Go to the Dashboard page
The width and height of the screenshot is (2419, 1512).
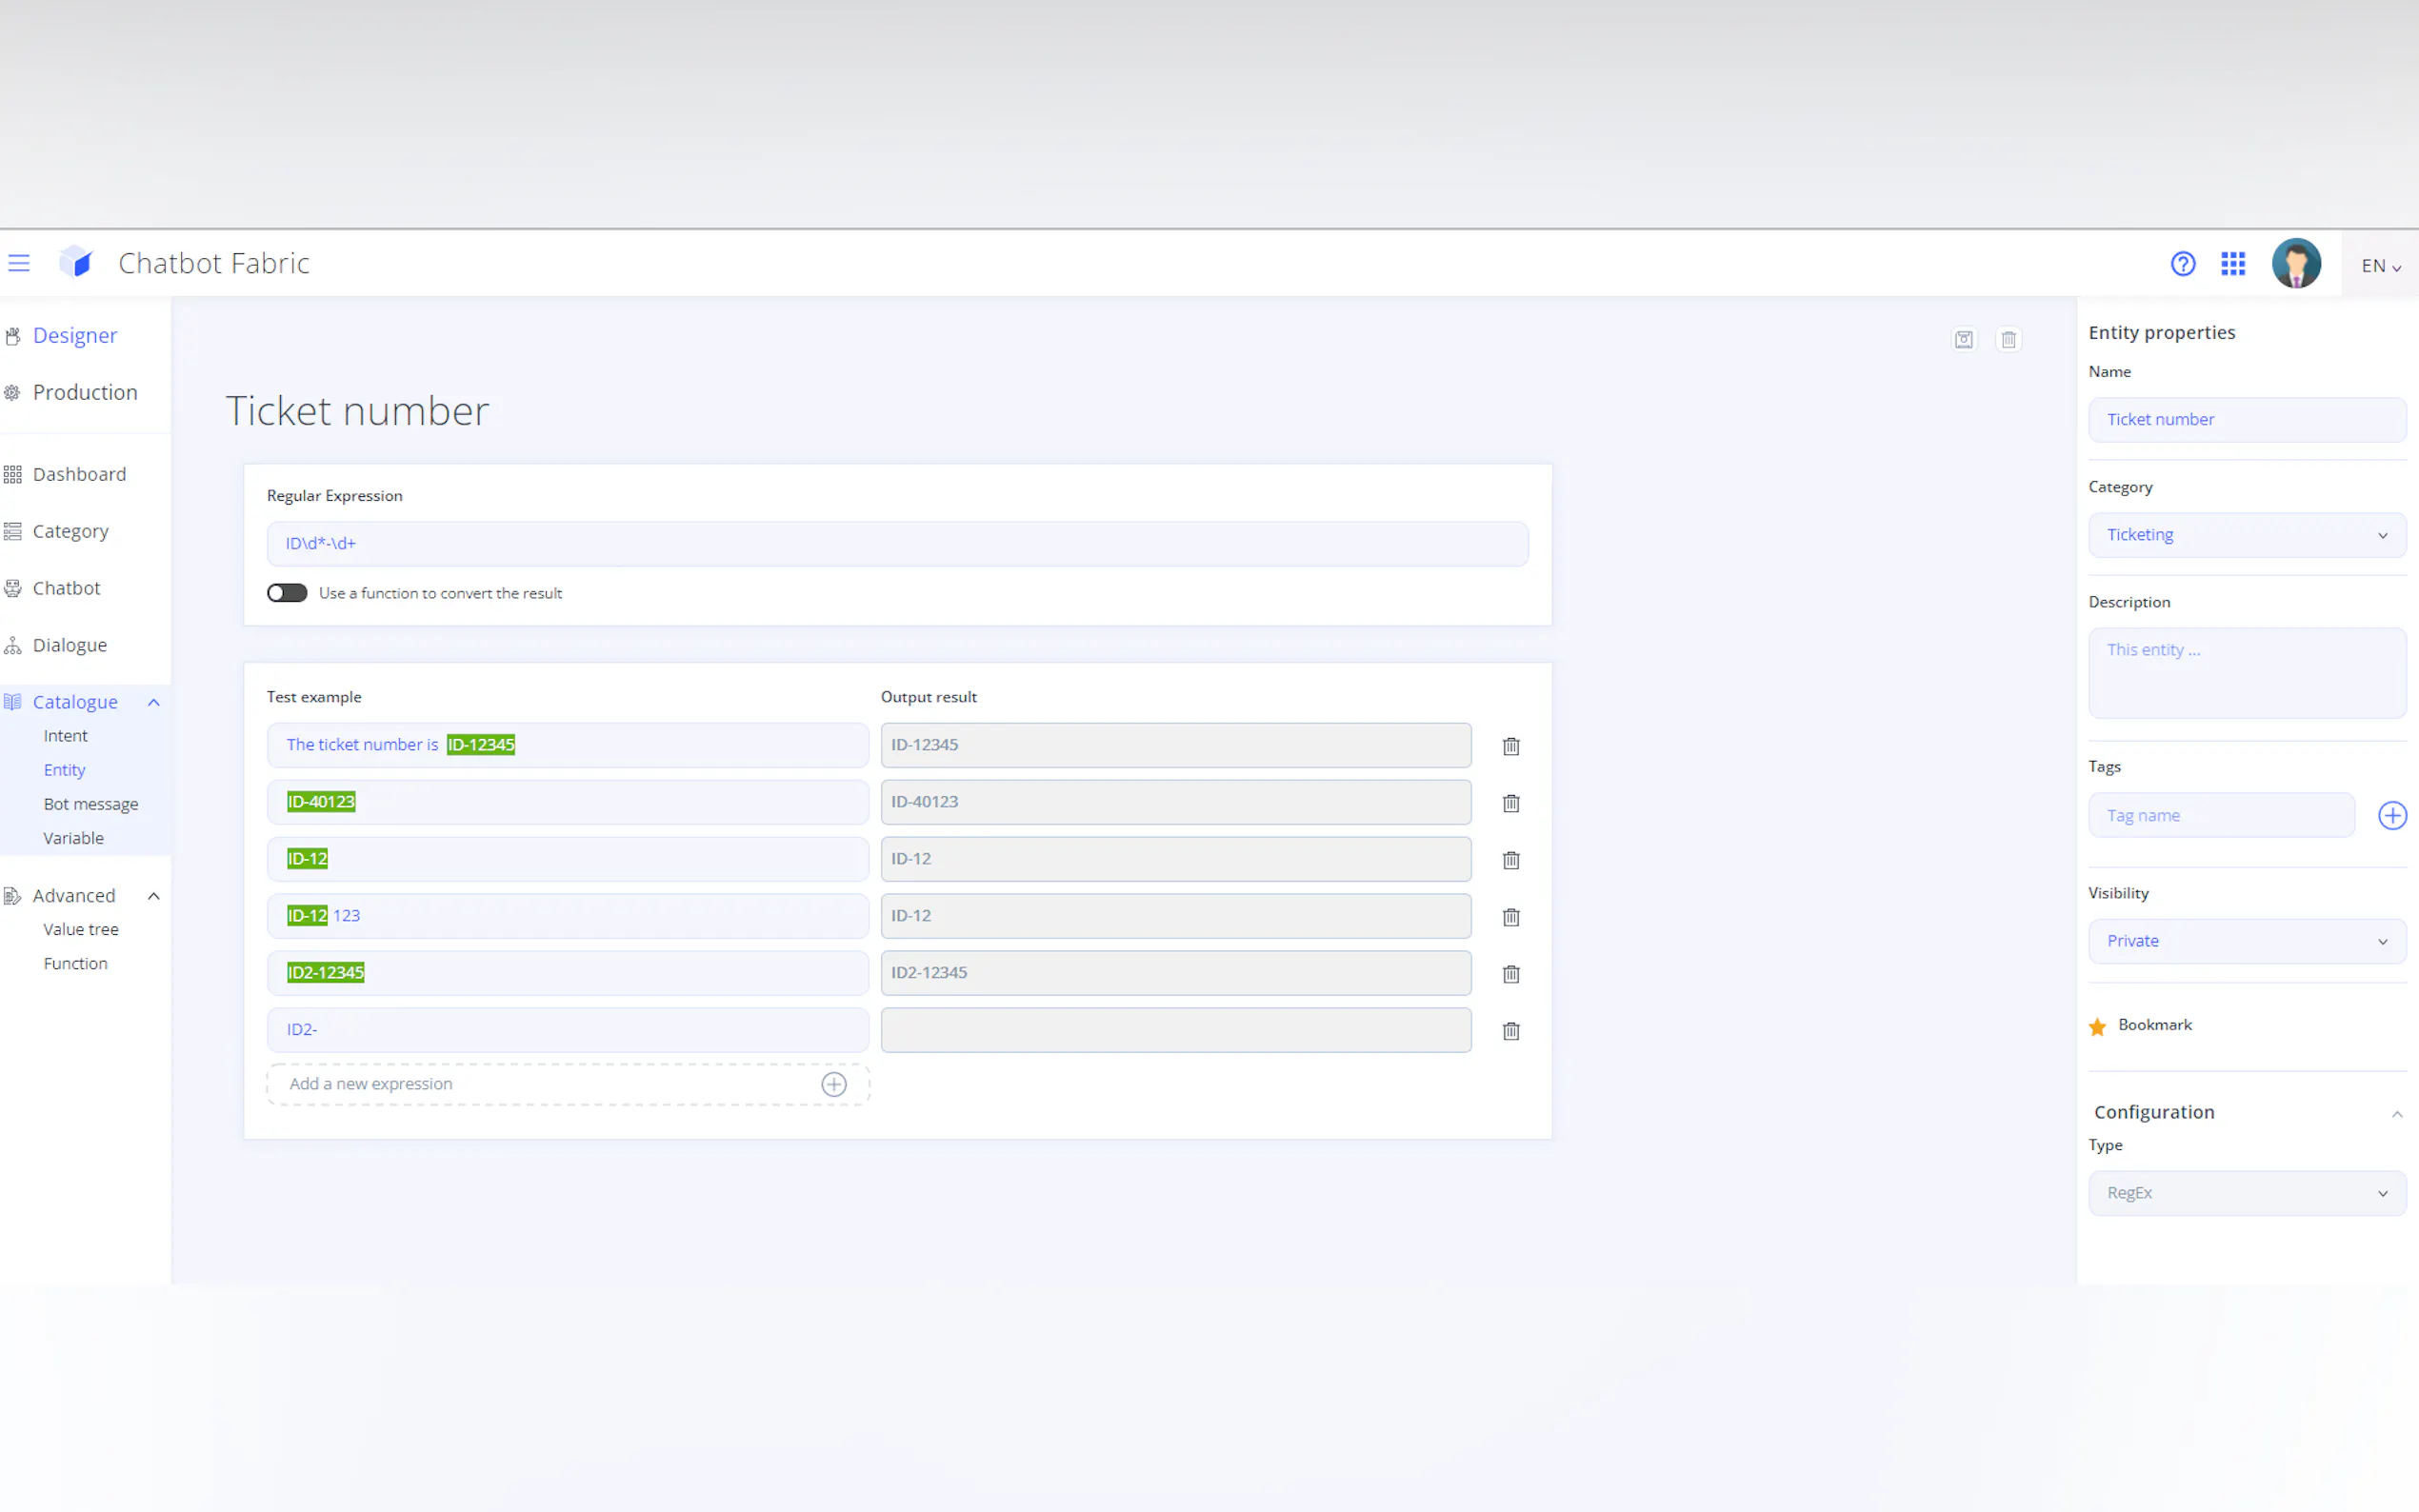point(79,474)
